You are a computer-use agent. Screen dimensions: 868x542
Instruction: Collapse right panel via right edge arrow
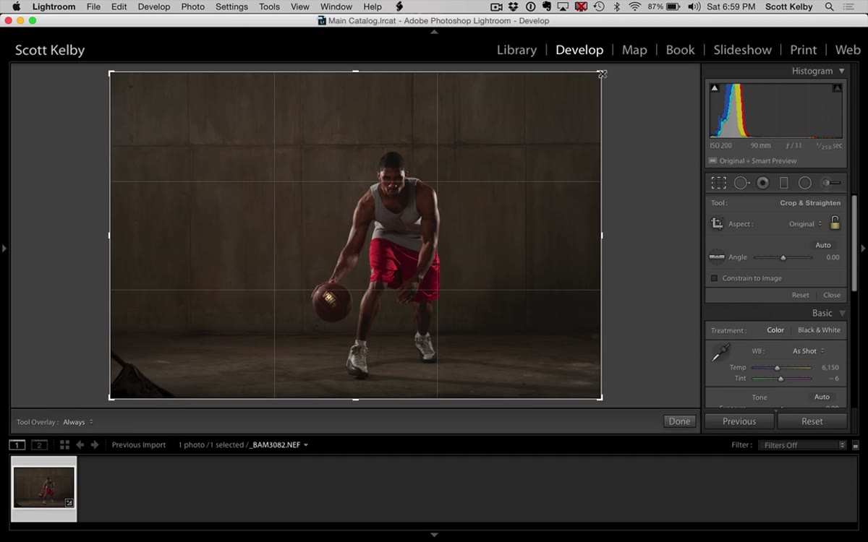tap(863, 248)
